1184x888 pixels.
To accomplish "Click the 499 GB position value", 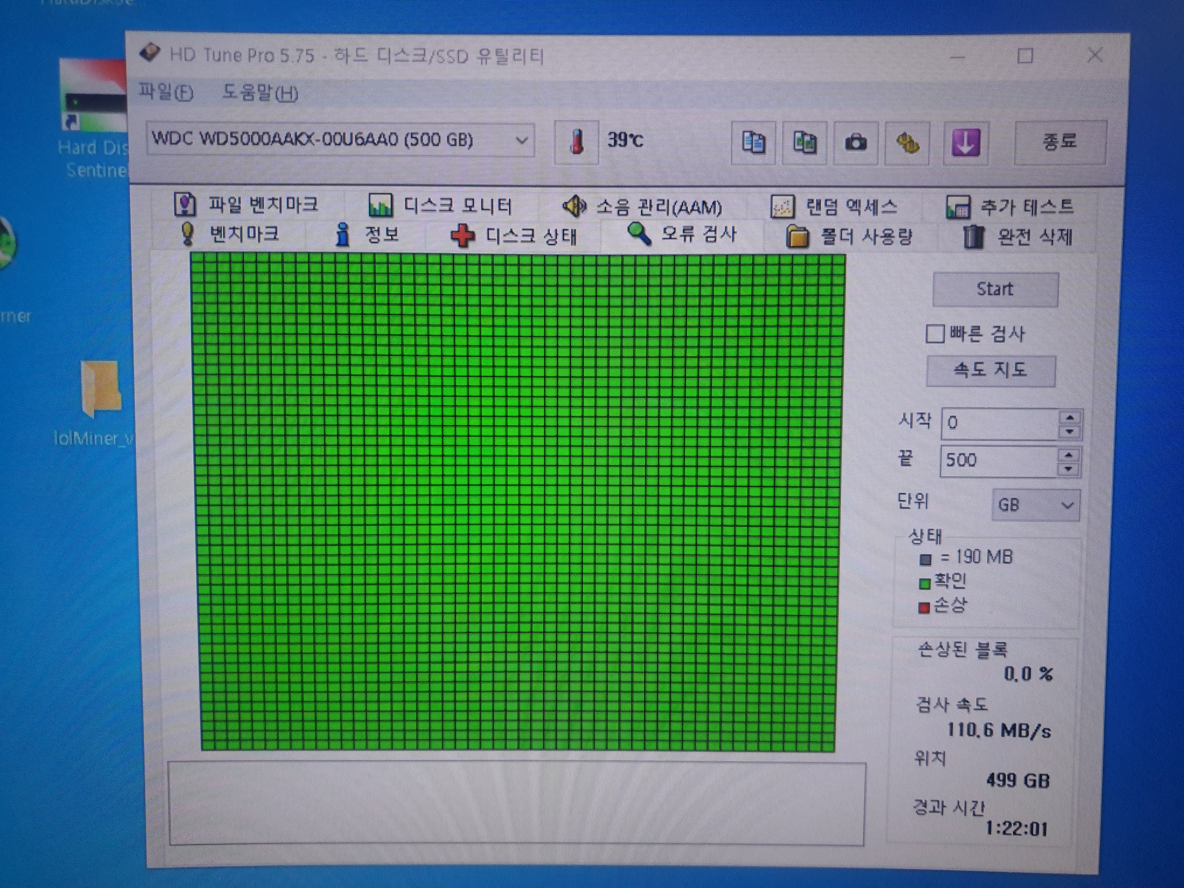I will [x=1017, y=781].
